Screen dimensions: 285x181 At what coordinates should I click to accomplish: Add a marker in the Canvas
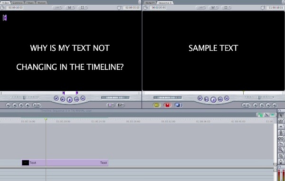(255, 105)
